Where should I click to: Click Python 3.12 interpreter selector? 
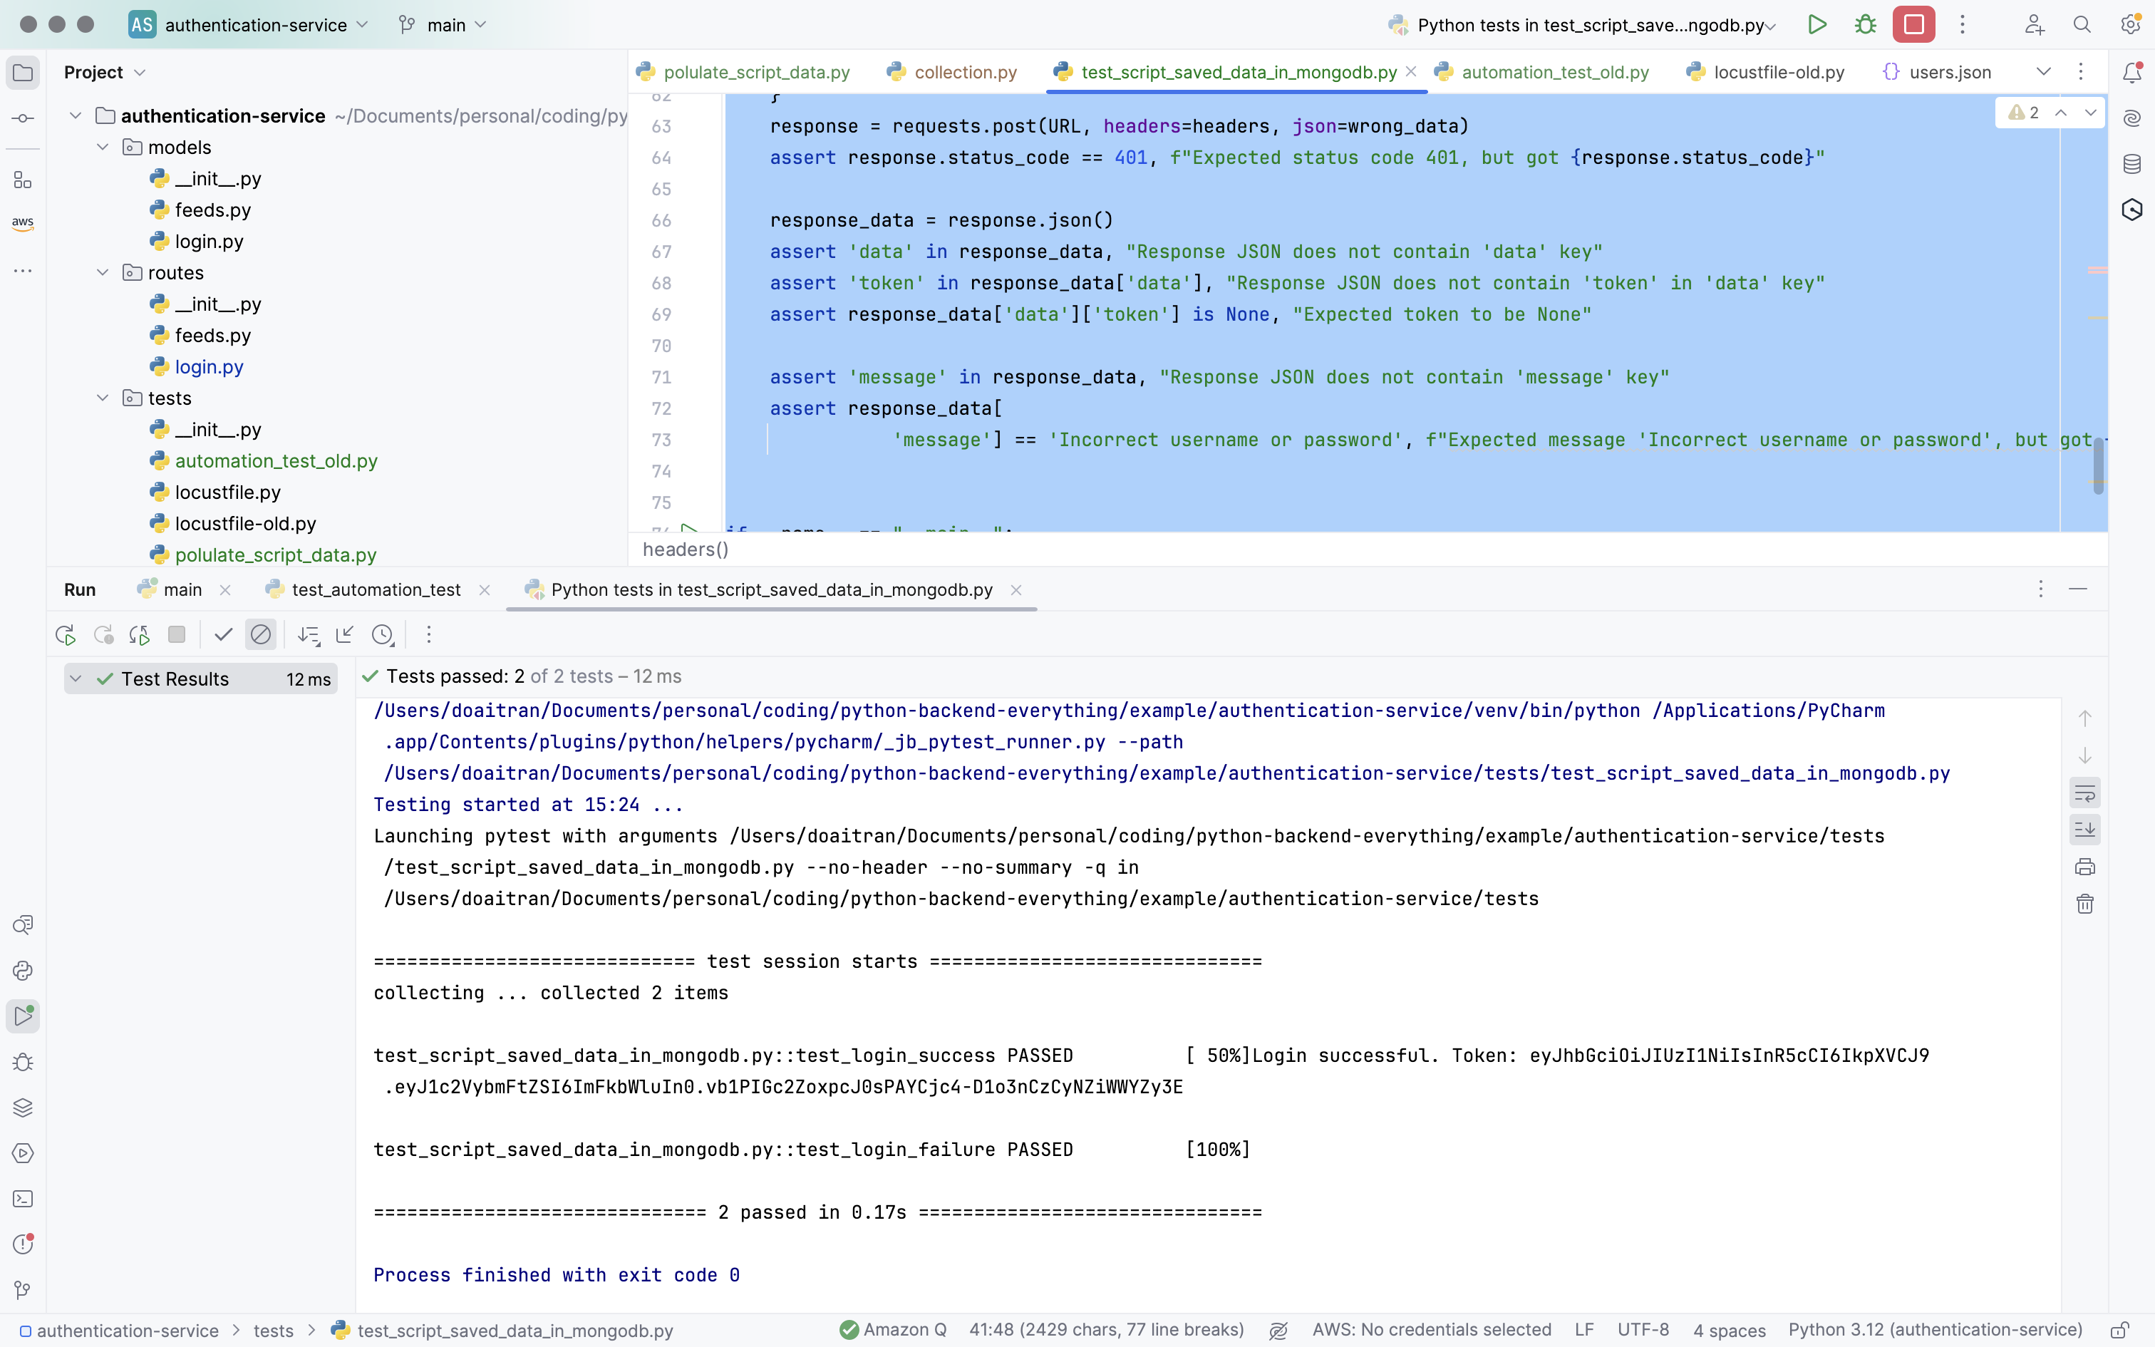(1935, 1330)
